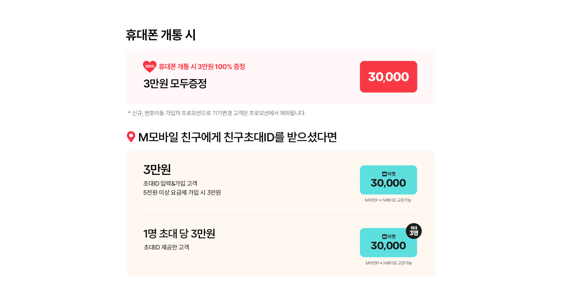Click M마켓 logo in the 1명 초대 row badge
The width and height of the screenshot is (561, 283).
pyautogui.click(x=389, y=237)
